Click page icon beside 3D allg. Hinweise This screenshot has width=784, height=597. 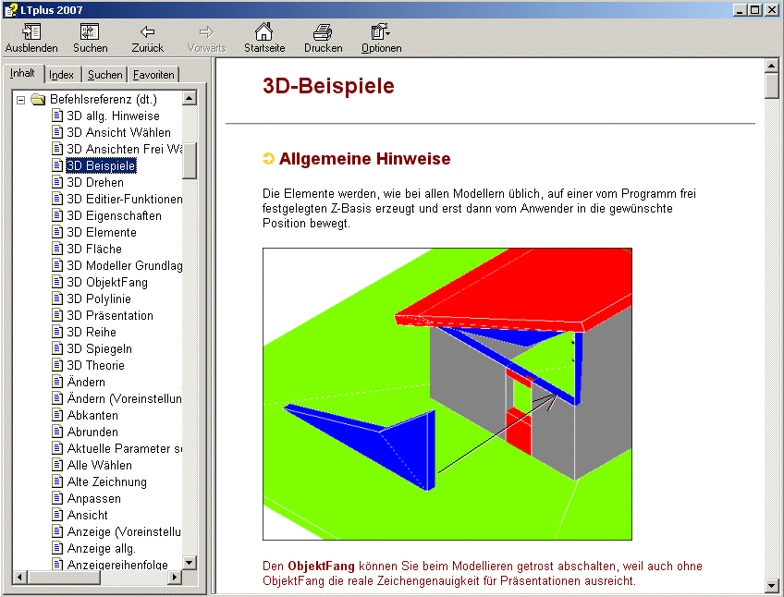pos(57,116)
